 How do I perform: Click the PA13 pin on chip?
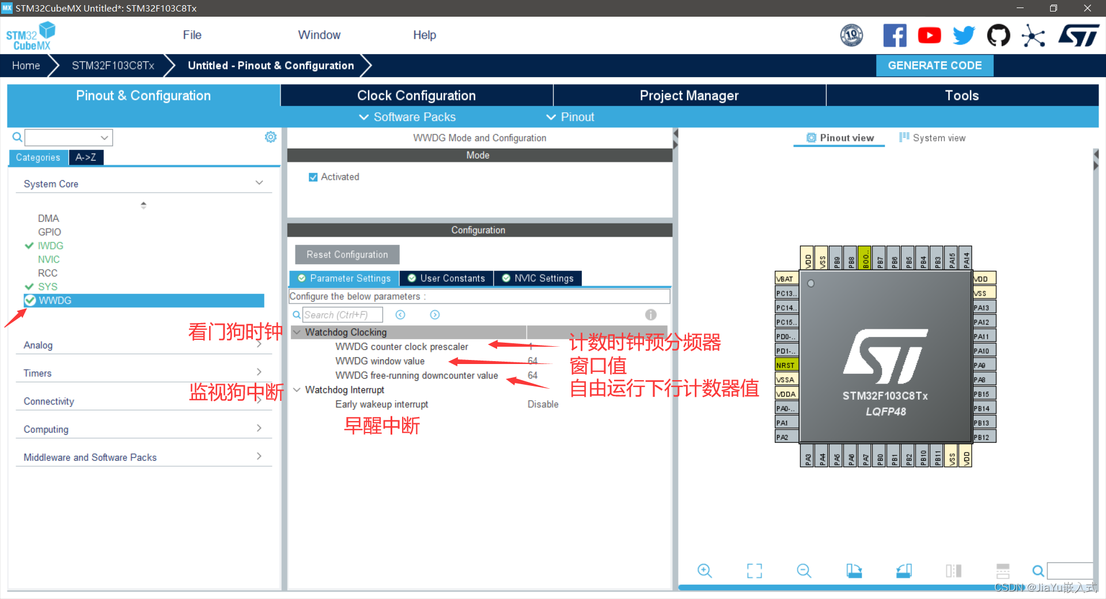[x=984, y=308]
